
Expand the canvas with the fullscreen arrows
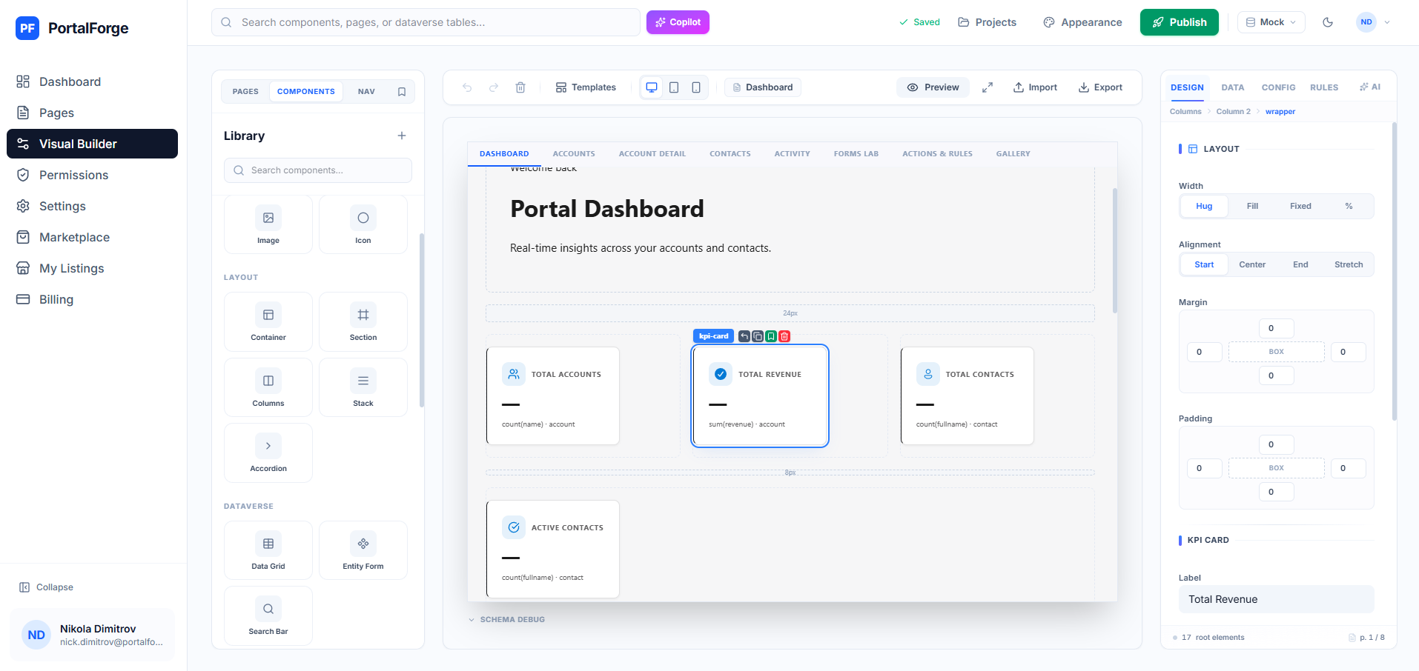coord(987,87)
